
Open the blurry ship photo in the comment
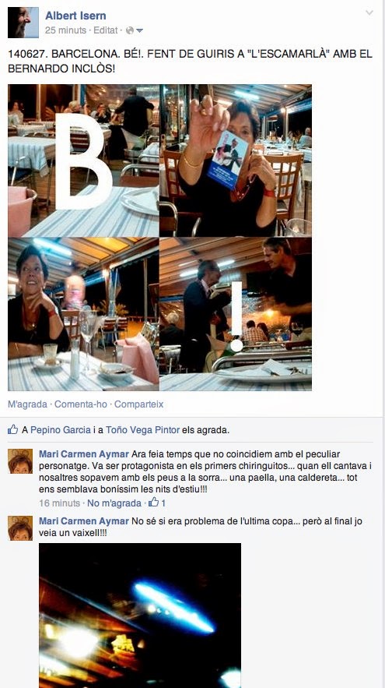140,616
